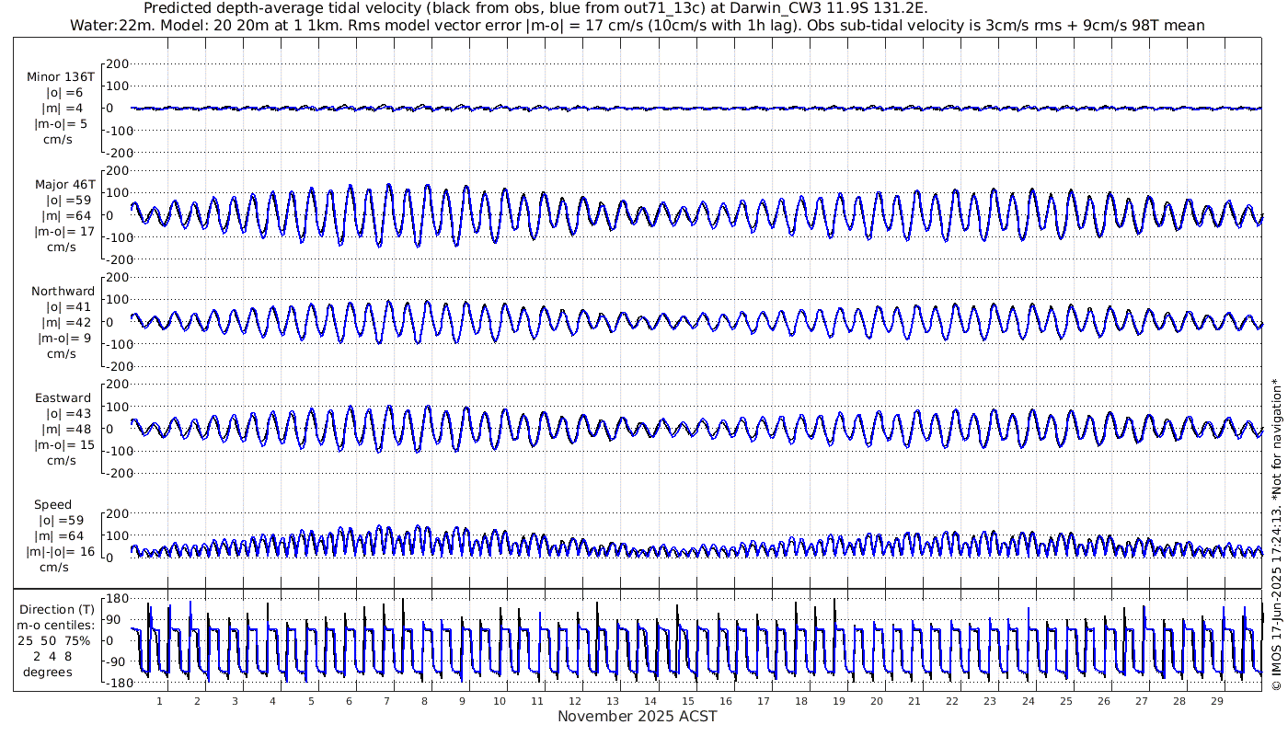1288x736 pixels.
Task: Click "|o| =41" under Northward
Action: click(x=66, y=306)
